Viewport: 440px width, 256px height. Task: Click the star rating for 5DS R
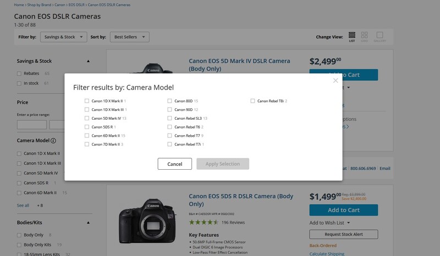204,222
